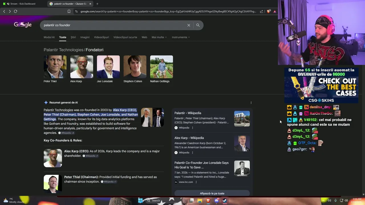Go to Google homepage via logo
This screenshot has width=365, height=205.
(23, 25)
